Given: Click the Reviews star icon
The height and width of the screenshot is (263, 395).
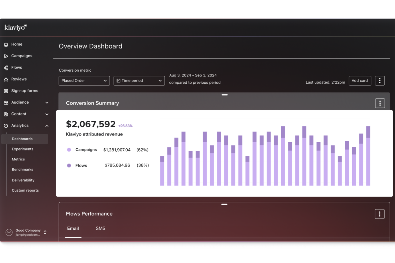Looking at the screenshot, I should (x=6, y=79).
